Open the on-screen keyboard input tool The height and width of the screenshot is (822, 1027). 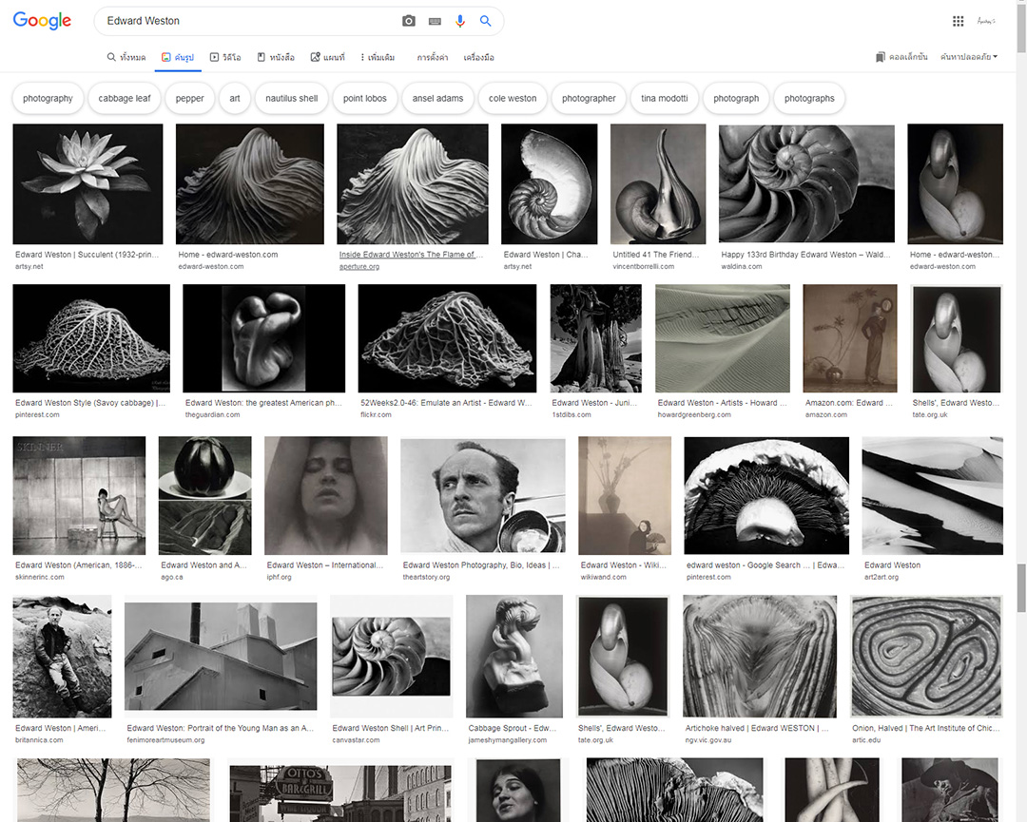click(x=435, y=21)
